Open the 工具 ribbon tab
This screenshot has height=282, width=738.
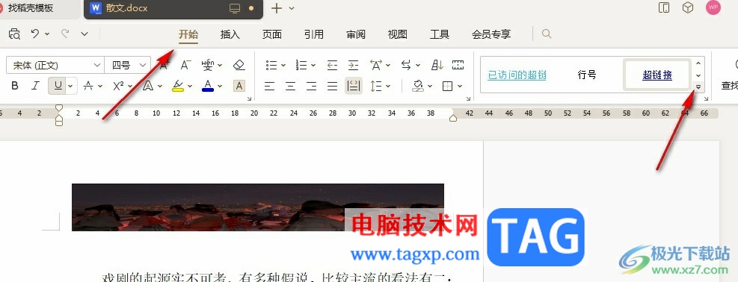coord(440,34)
